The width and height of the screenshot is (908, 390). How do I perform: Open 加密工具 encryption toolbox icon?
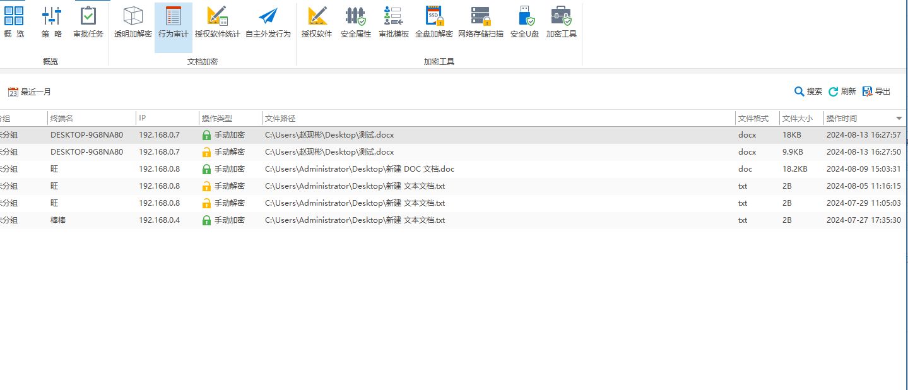coord(562,22)
